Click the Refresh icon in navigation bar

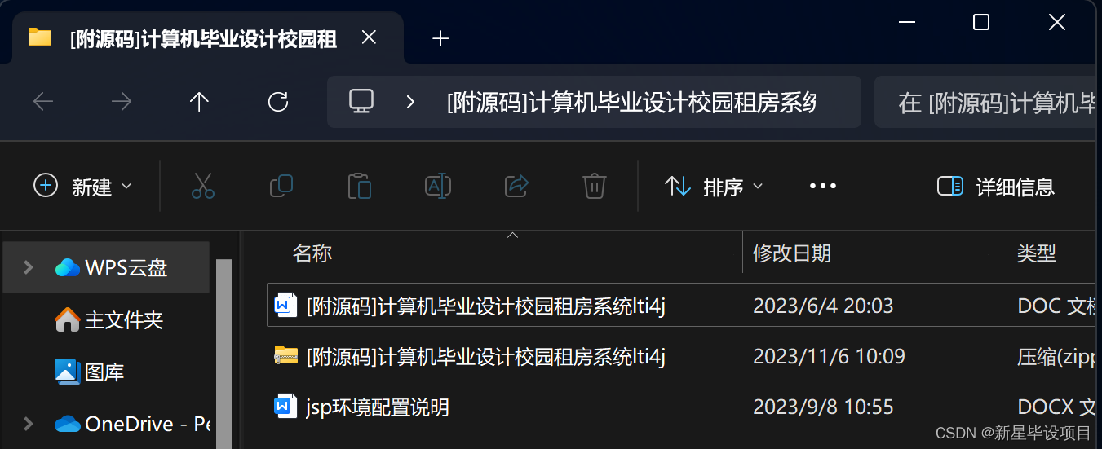pos(278,102)
